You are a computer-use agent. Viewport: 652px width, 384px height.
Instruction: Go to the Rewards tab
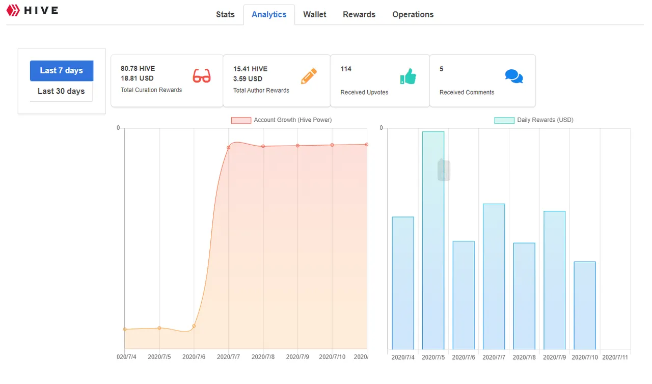click(x=359, y=14)
